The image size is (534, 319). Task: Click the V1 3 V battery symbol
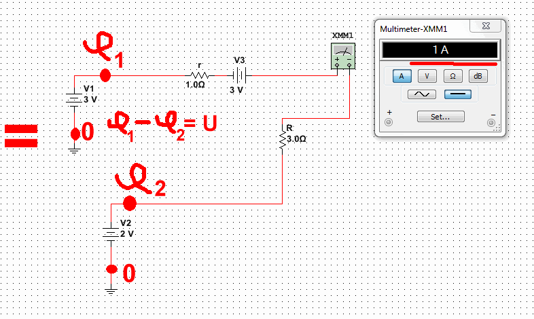coord(75,98)
